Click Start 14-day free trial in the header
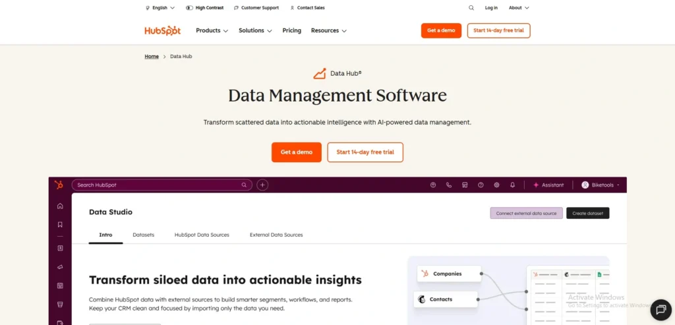The width and height of the screenshot is (675, 325). click(498, 30)
